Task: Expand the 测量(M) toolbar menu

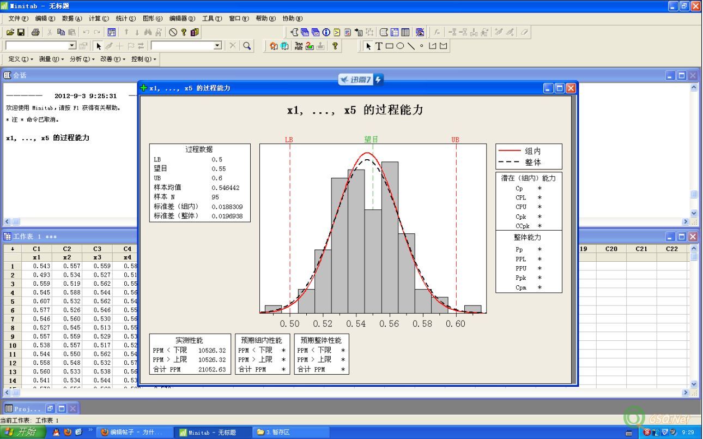Action: coord(52,59)
